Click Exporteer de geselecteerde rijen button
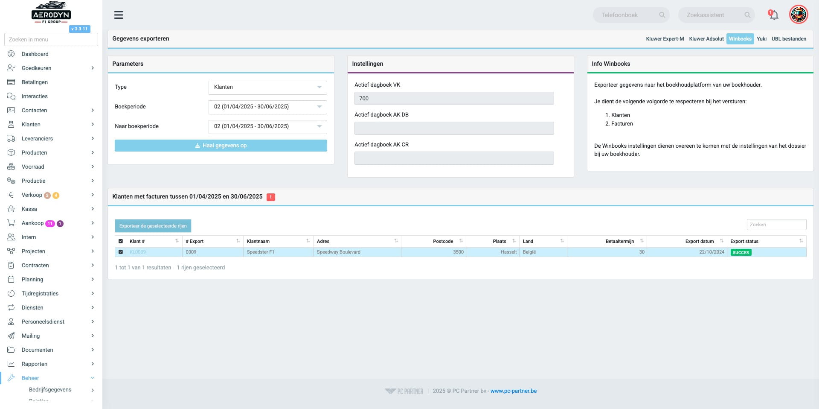Viewport: 819px width, 409px height. tap(153, 226)
